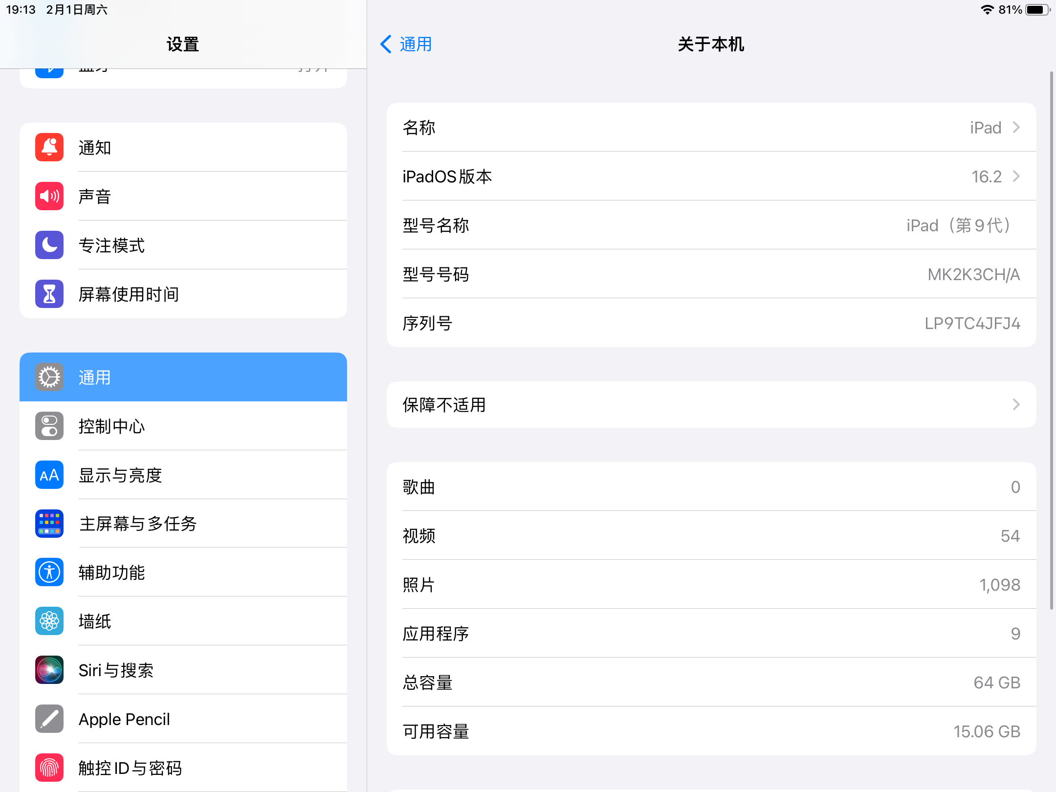The image size is (1056, 792).
Task: Open 屏幕使用时间 settings
Action: [x=183, y=294]
